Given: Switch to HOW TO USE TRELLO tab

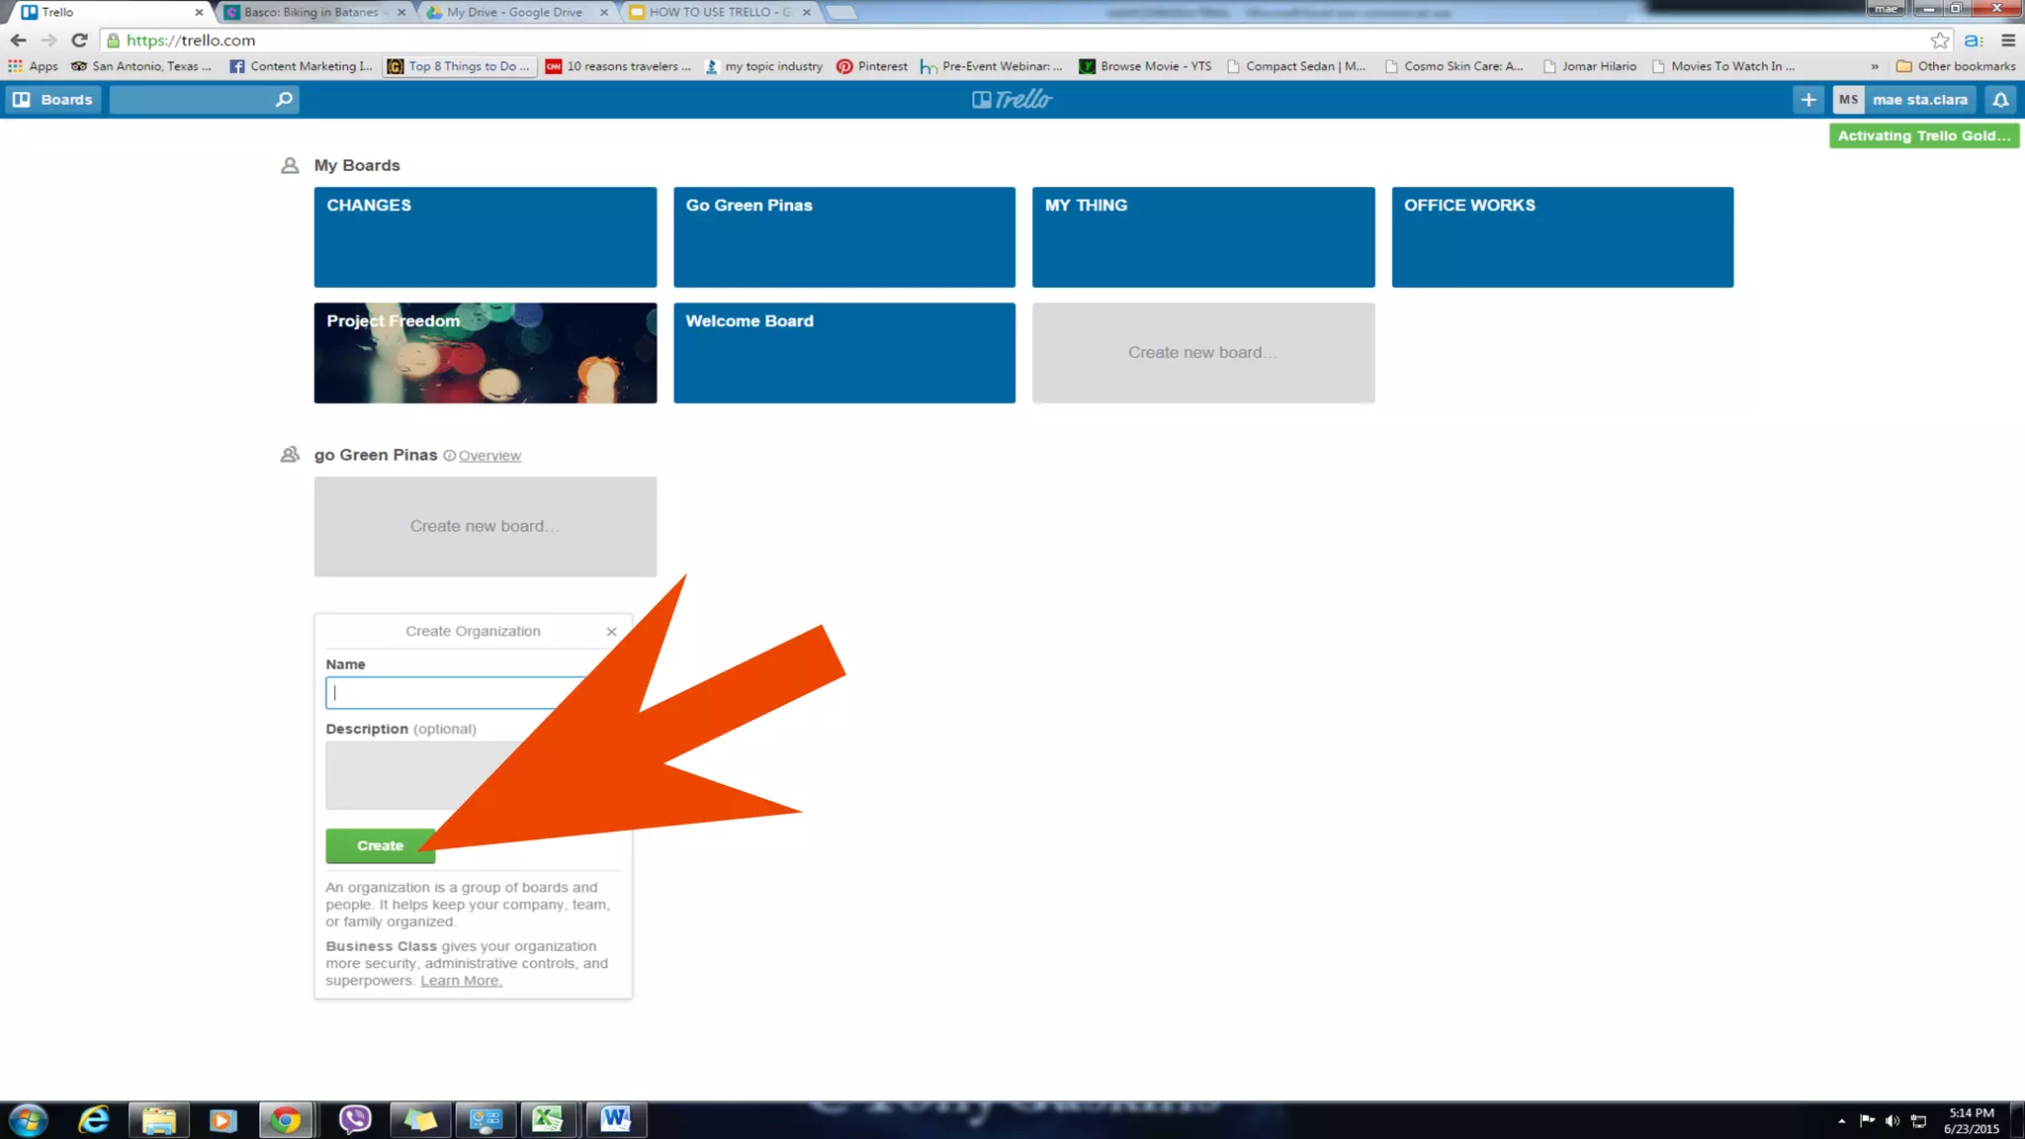Looking at the screenshot, I should [x=719, y=12].
